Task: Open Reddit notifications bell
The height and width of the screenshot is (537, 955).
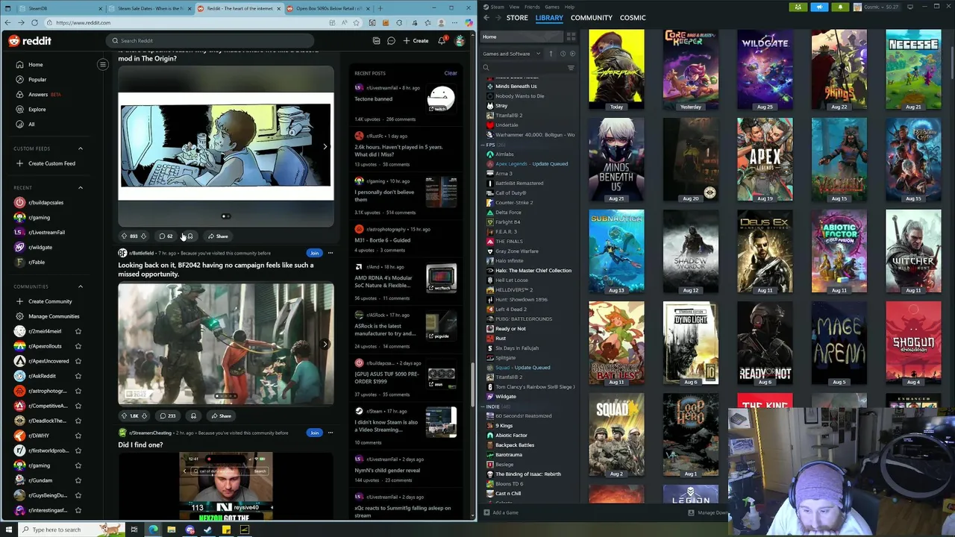Action: coord(441,40)
